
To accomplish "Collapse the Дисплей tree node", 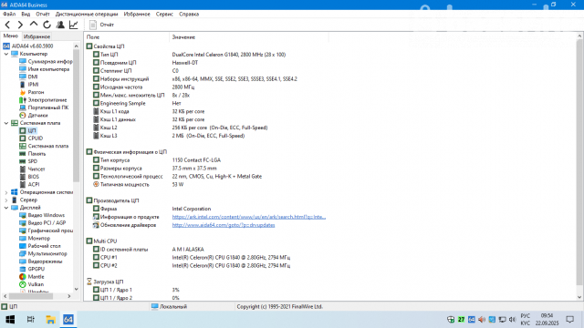I will click(x=6, y=208).
